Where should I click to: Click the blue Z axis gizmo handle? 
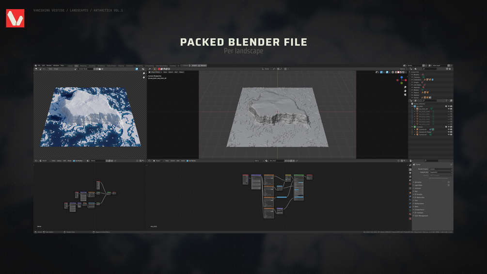point(402,78)
